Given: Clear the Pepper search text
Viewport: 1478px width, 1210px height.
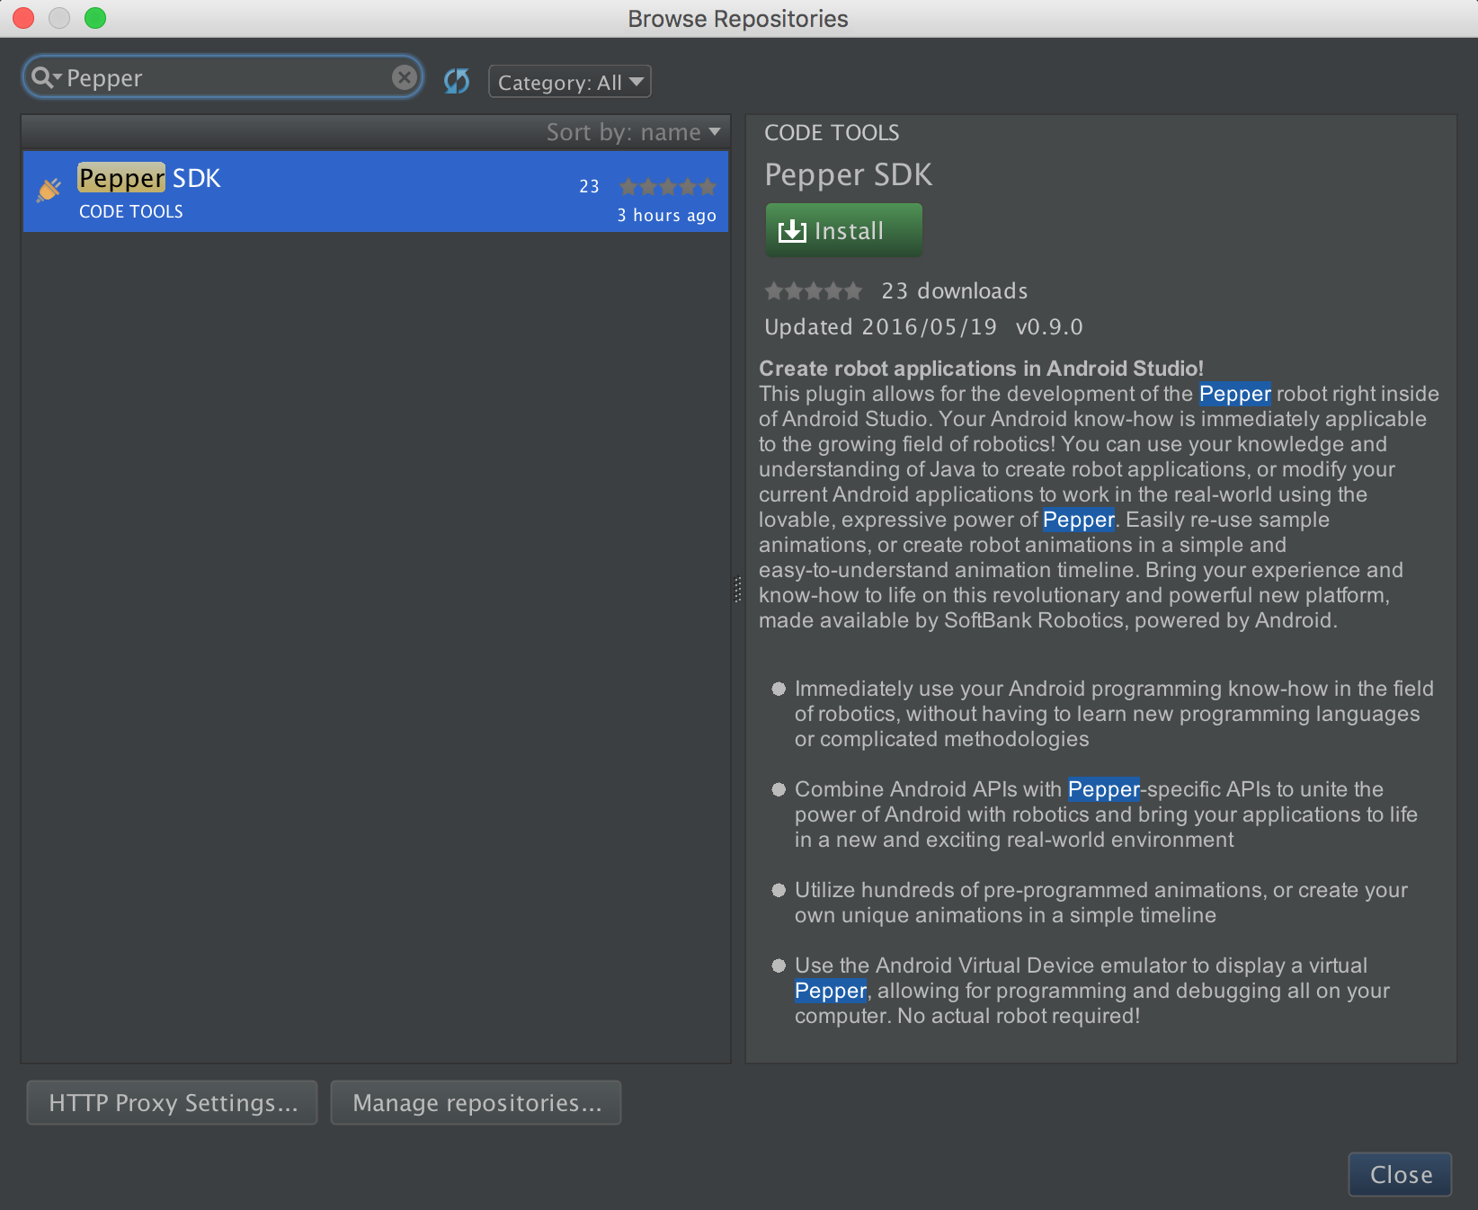Looking at the screenshot, I should click(x=405, y=78).
